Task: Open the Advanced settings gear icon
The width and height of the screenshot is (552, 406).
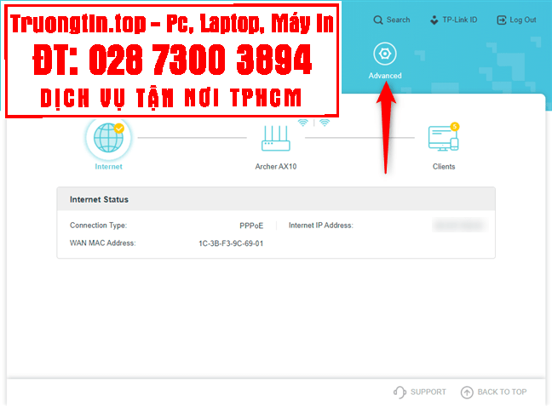Action: [x=385, y=54]
